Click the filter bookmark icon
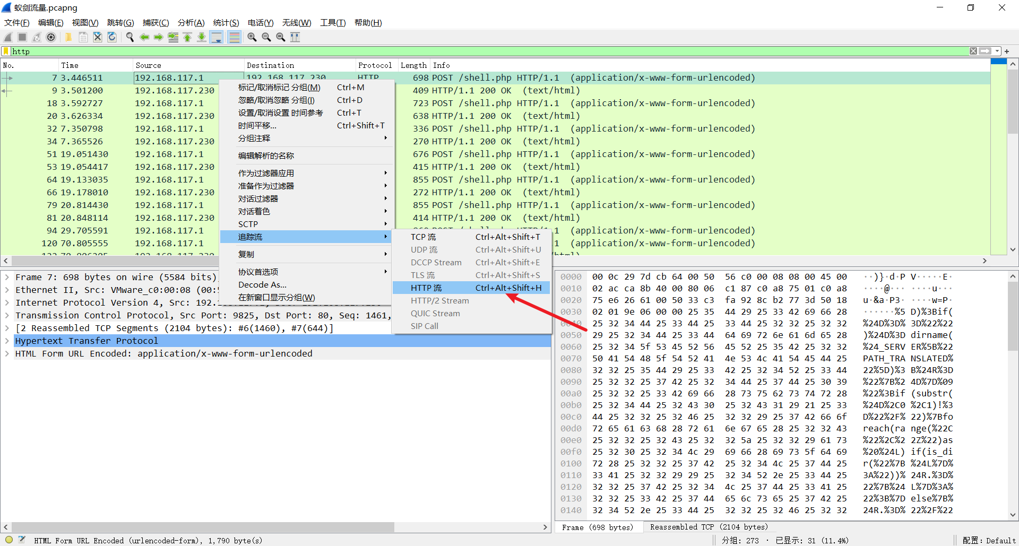This screenshot has width=1019, height=546. [6, 51]
